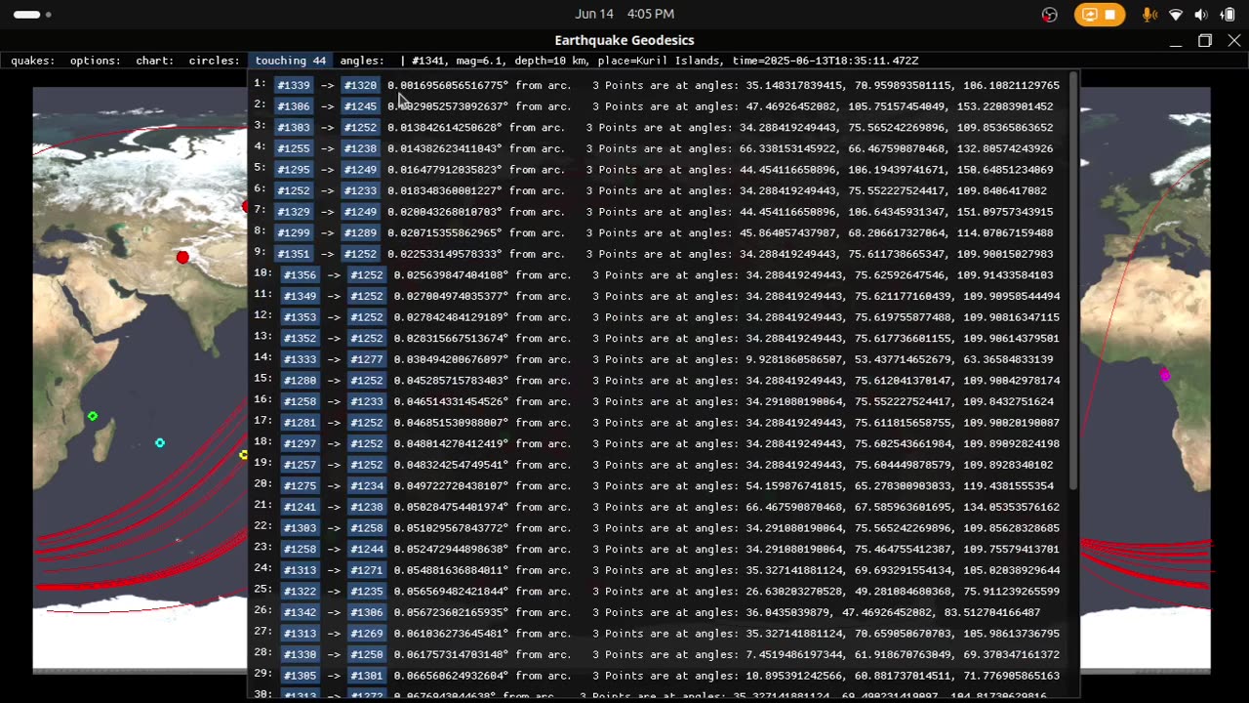The height and width of the screenshot is (703, 1249).
Task: Open quake link #1250 in row 28
Action: (x=367, y=655)
